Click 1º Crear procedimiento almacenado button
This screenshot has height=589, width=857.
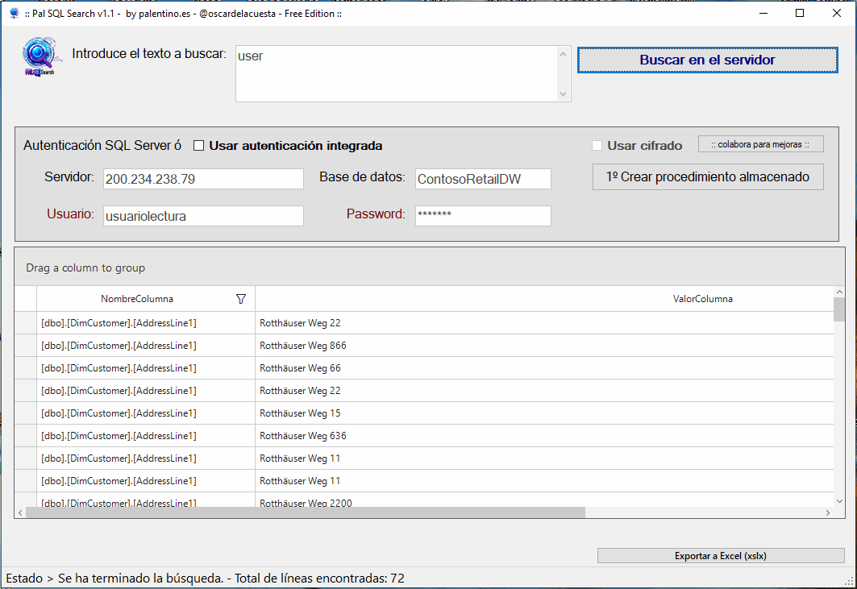707,176
